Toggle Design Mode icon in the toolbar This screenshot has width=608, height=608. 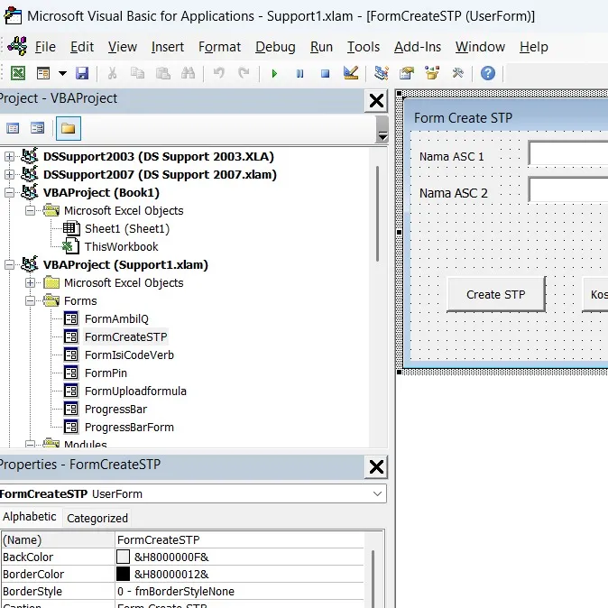click(351, 74)
